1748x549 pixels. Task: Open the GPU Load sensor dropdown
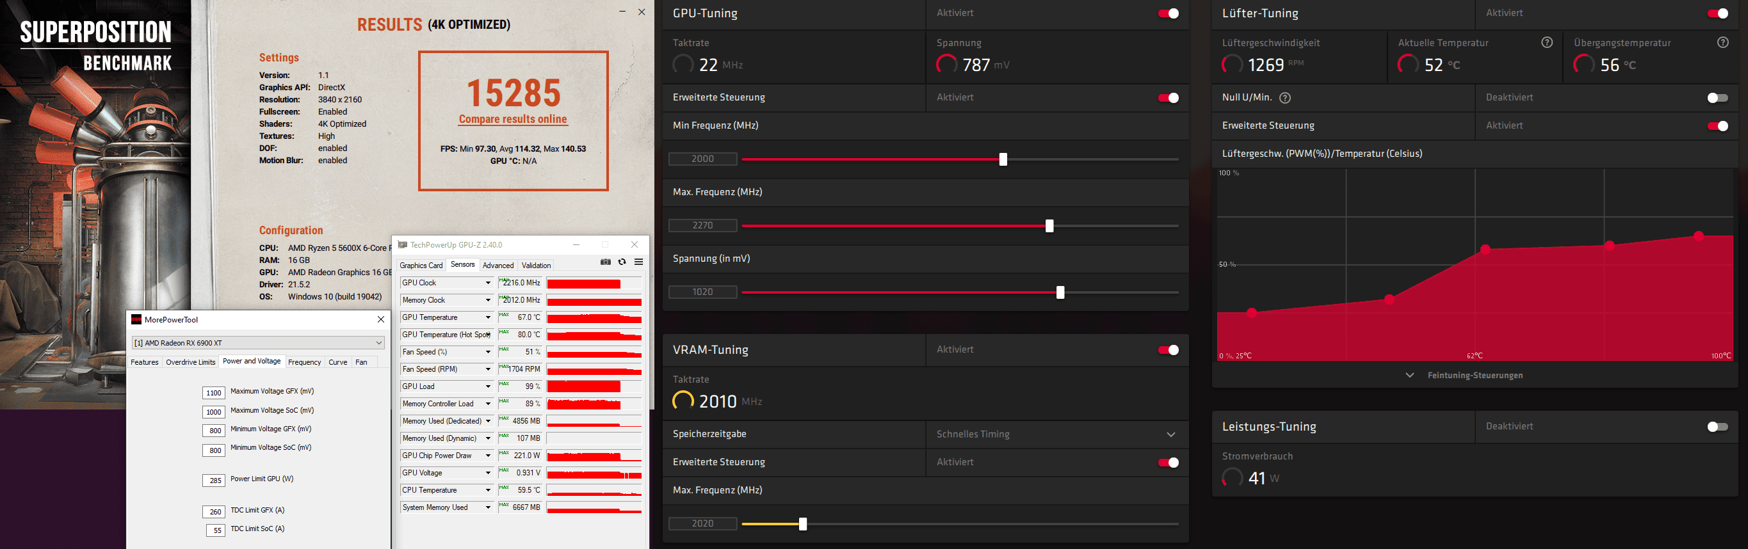487,386
